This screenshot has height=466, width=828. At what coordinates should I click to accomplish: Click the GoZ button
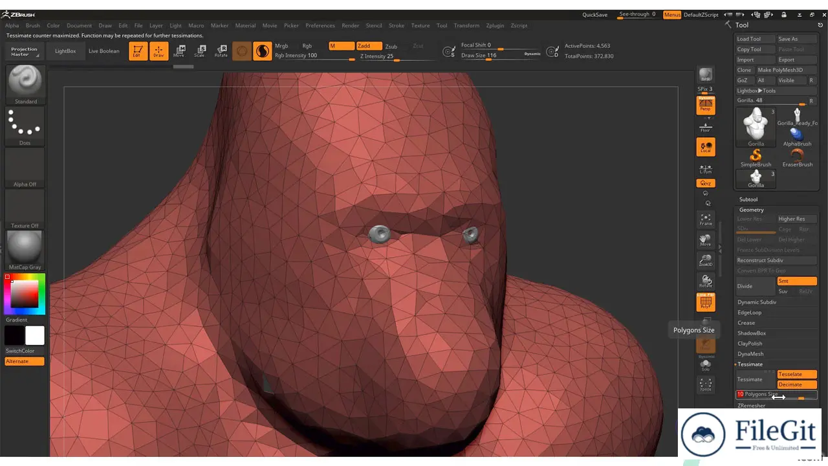click(x=744, y=80)
